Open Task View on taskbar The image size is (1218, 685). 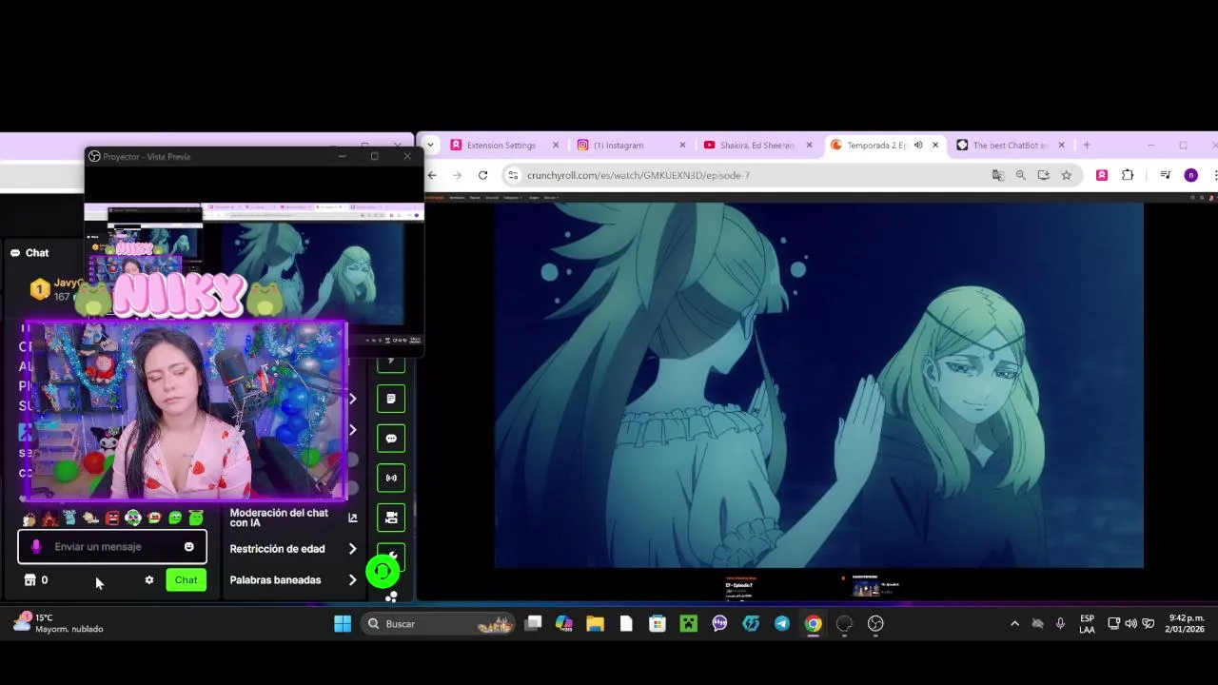[x=534, y=624]
